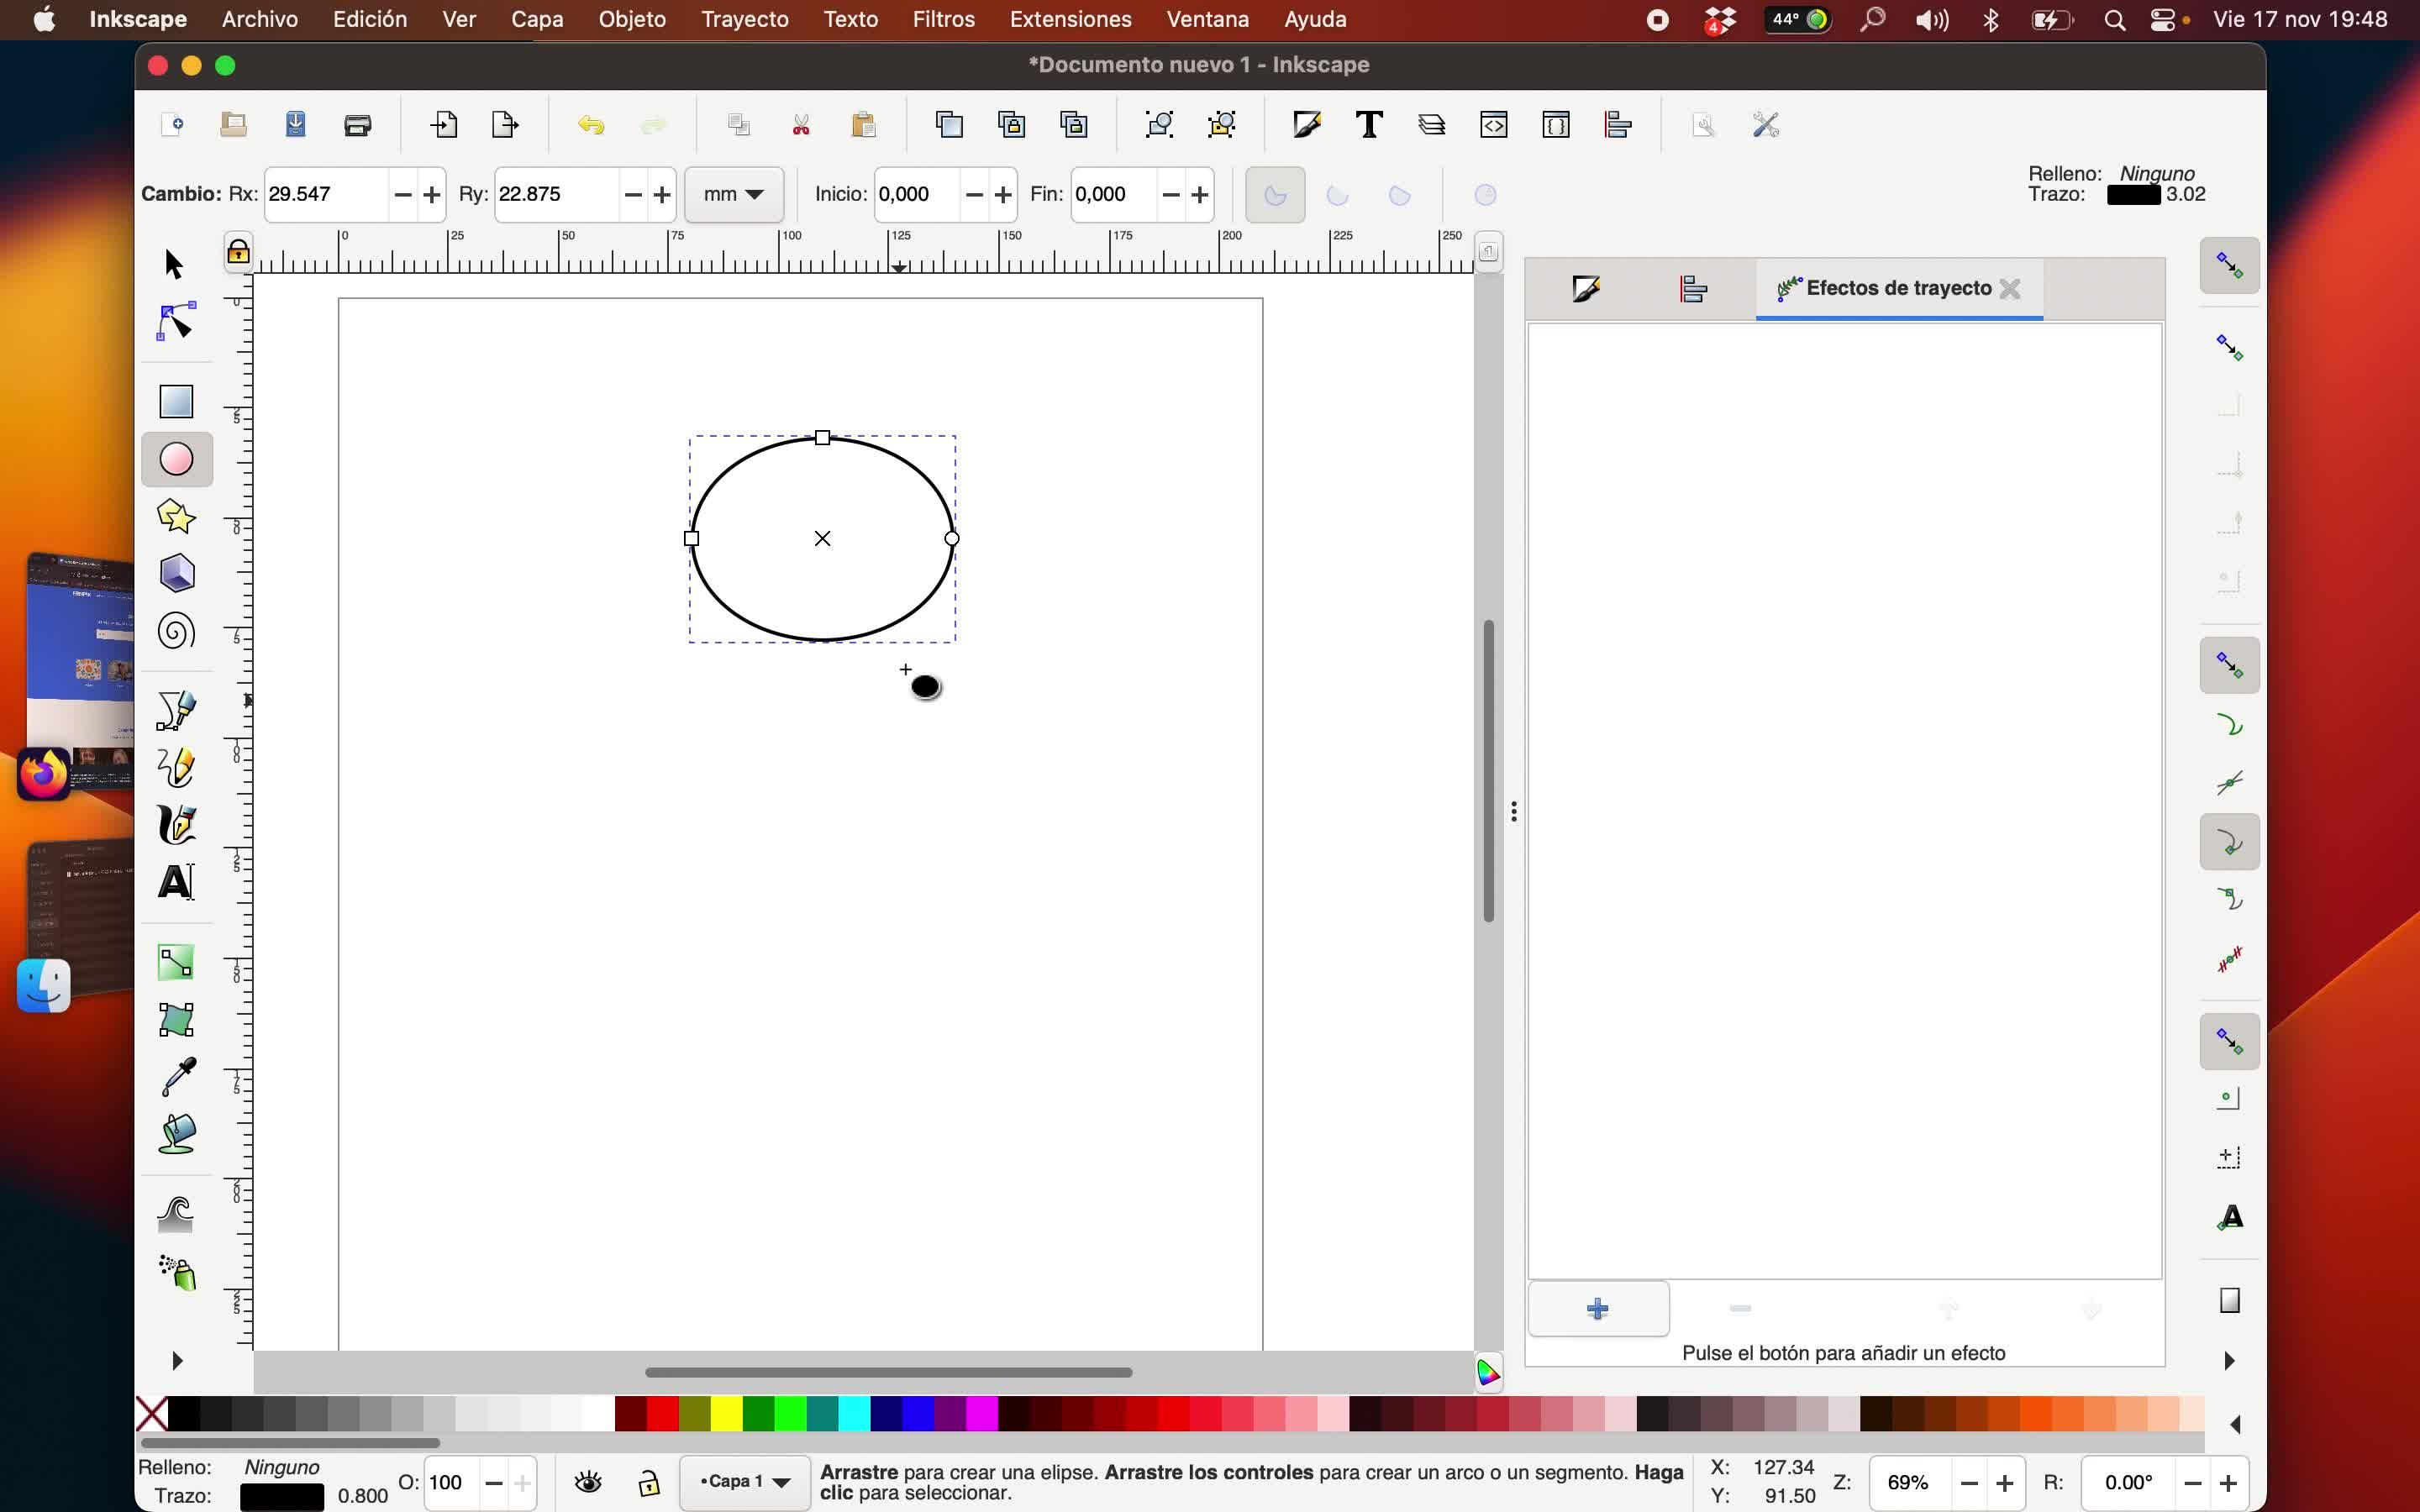Select the Gradient tool

(176, 962)
